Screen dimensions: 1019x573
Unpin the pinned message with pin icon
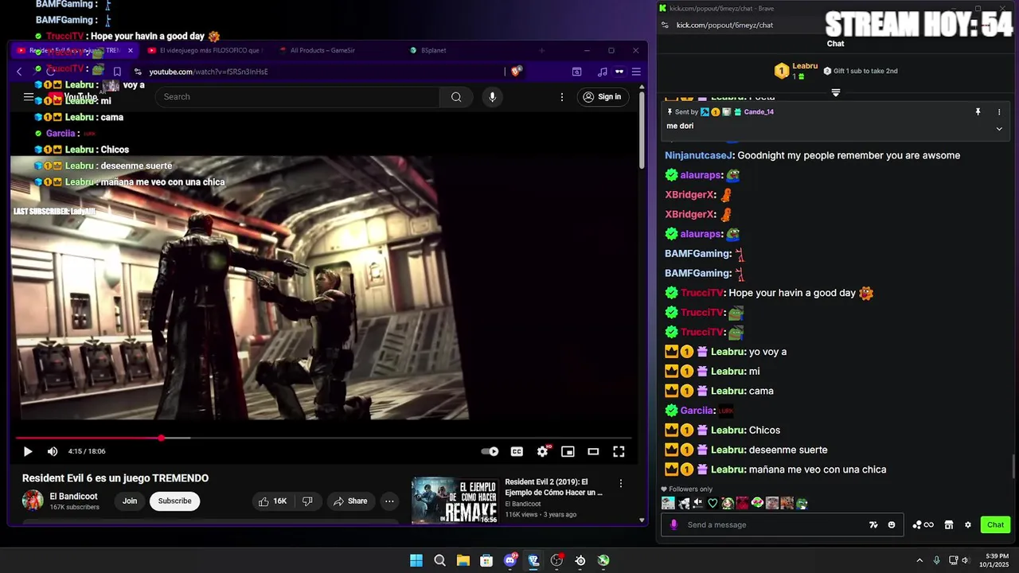pos(978,112)
